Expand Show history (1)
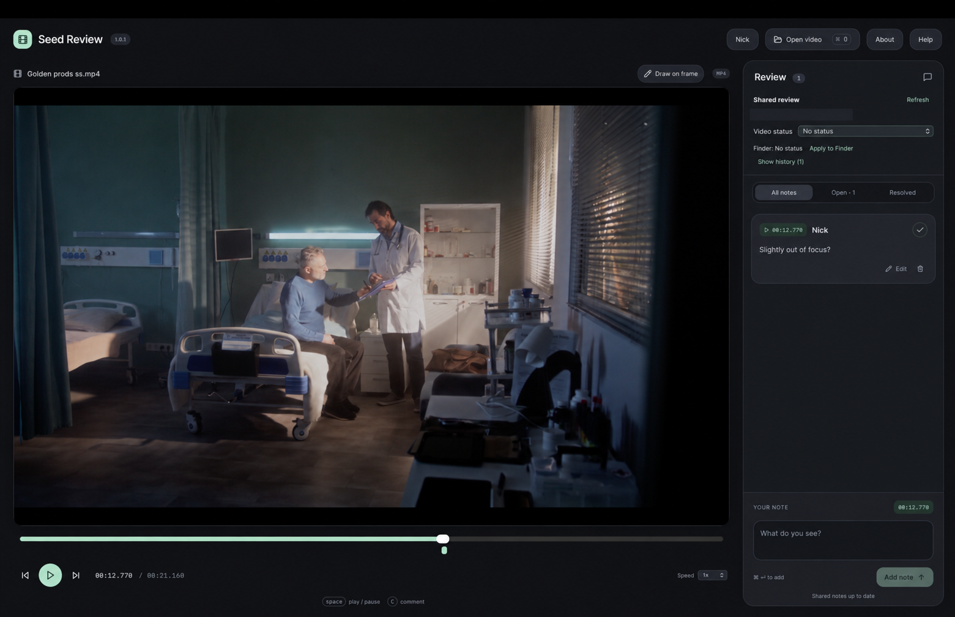 [x=781, y=162]
